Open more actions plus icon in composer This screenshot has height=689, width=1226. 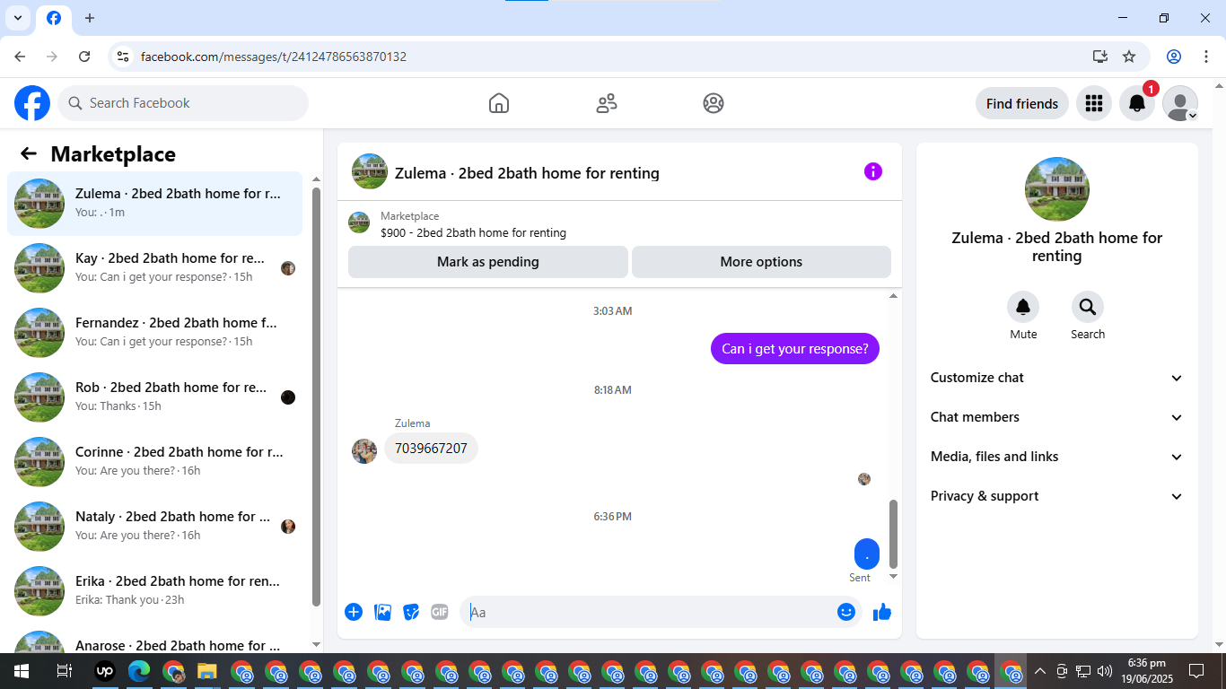tap(354, 612)
